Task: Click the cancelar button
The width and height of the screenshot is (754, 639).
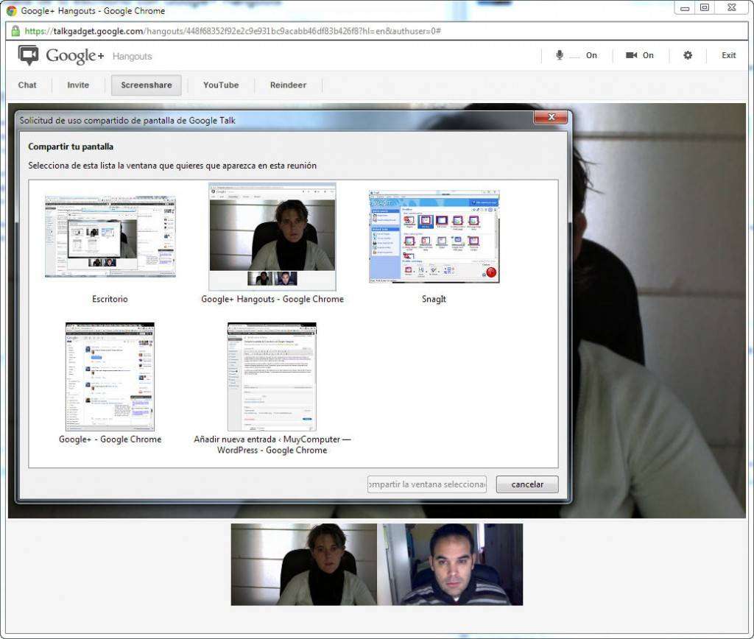Action: click(x=527, y=484)
